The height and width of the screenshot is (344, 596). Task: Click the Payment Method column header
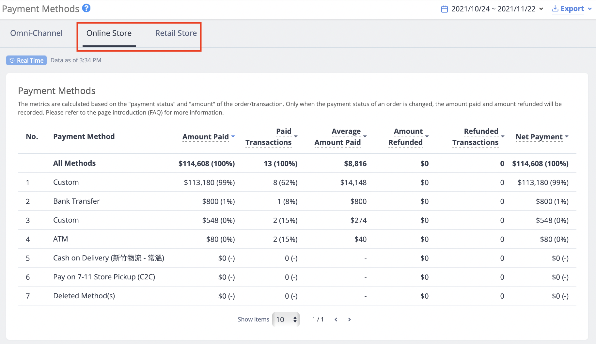(84, 136)
